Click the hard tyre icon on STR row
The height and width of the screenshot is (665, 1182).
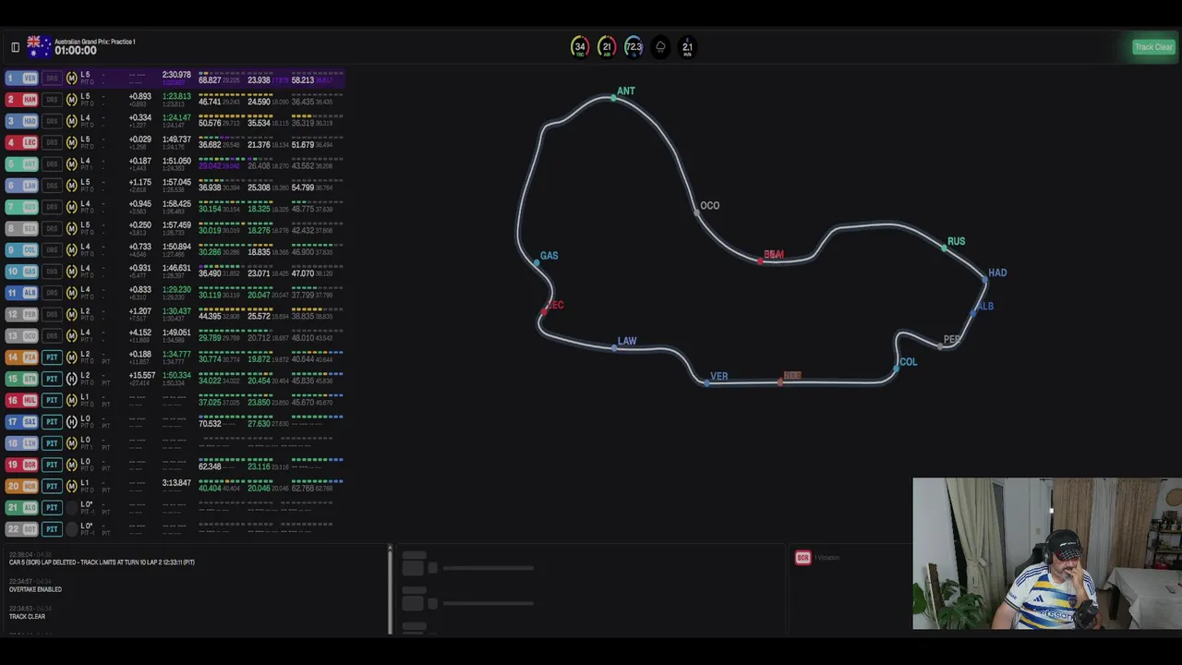pos(71,379)
